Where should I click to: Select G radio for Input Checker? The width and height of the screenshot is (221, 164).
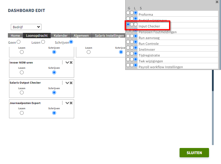coord(128,24)
